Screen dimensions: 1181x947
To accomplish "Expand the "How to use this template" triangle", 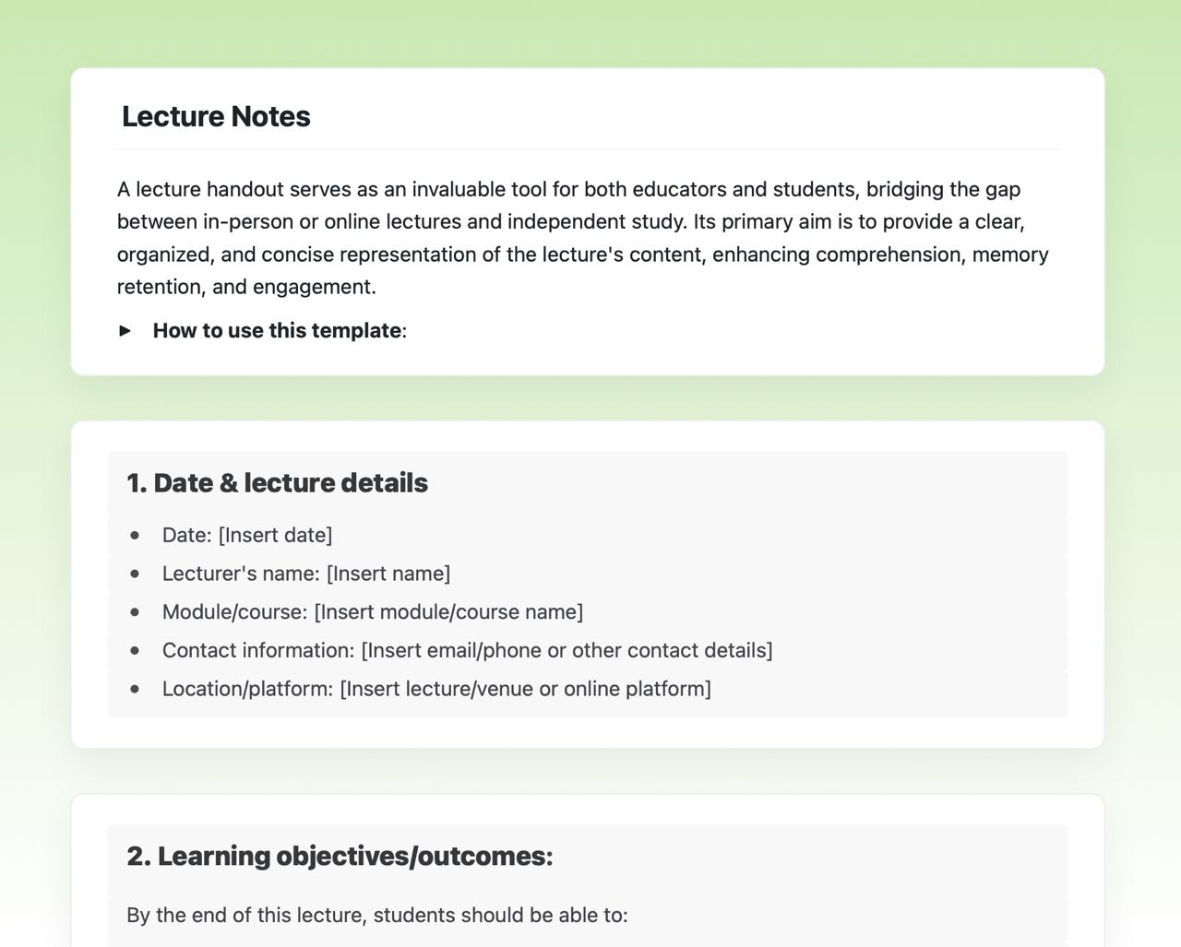I will point(125,330).
